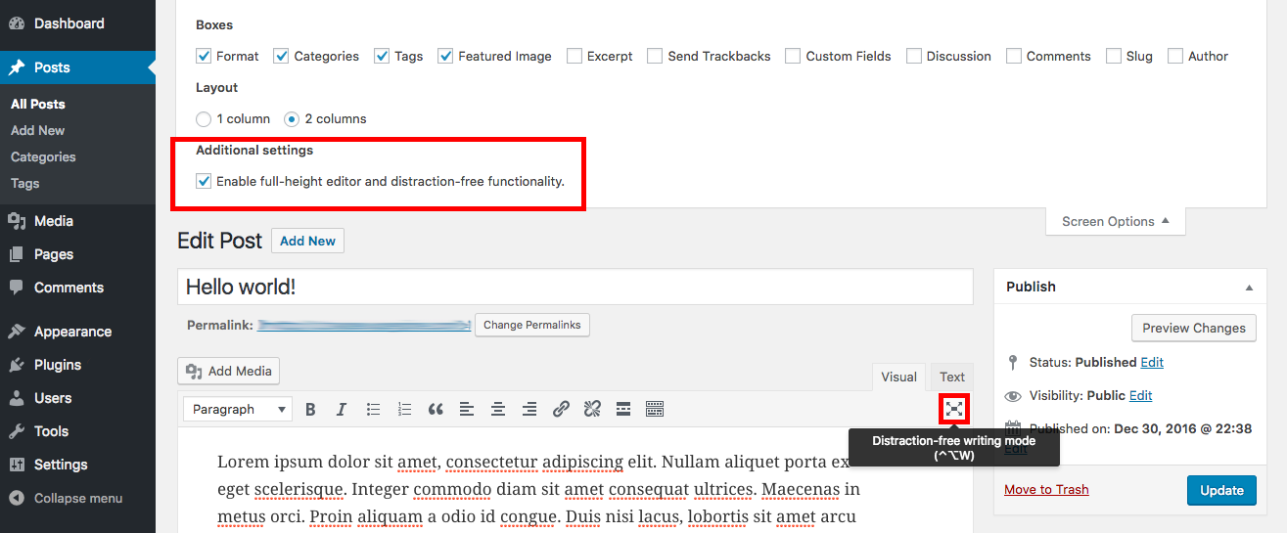Click the post title field Hello world!
This screenshot has width=1287, height=533.
575,287
